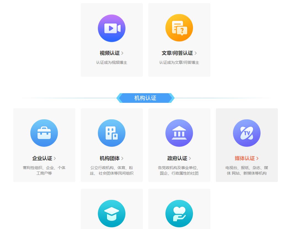Image resolution: width=295 pixels, height=229 pixels.
Task: Expand the arrow next to 政府认证
Action: coord(190,158)
